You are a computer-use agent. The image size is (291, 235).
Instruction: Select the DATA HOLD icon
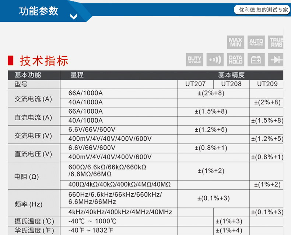235,59
